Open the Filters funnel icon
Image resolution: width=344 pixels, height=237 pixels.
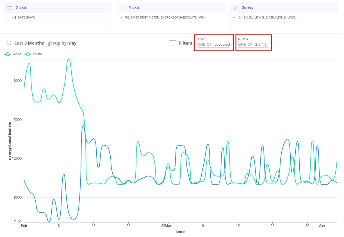[x=172, y=43]
